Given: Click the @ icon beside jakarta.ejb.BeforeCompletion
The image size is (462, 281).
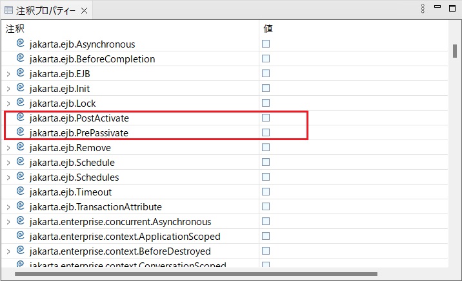Looking at the screenshot, I should click(20, 59).
